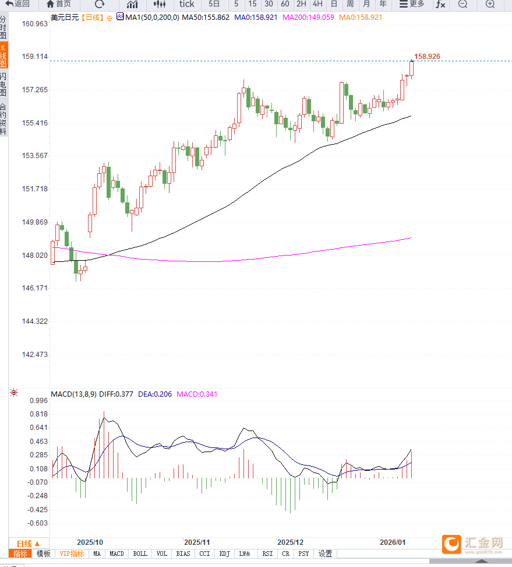Open the fx formula function icon
The width and height of the screenshot is (512, 567).
tap(440, 4)
